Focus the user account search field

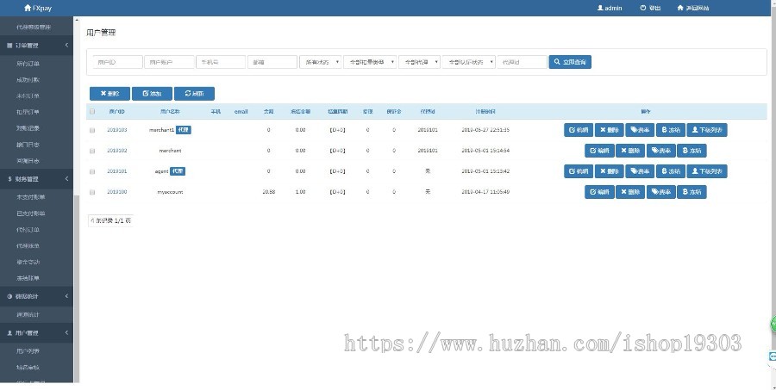[x=169, y=62]
